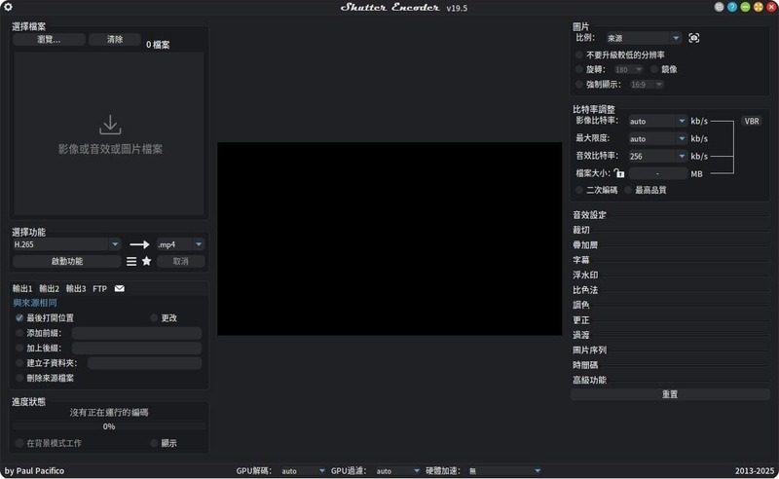Toggle the 顯示 checkbox in progress panel

[x=154, y=443]
